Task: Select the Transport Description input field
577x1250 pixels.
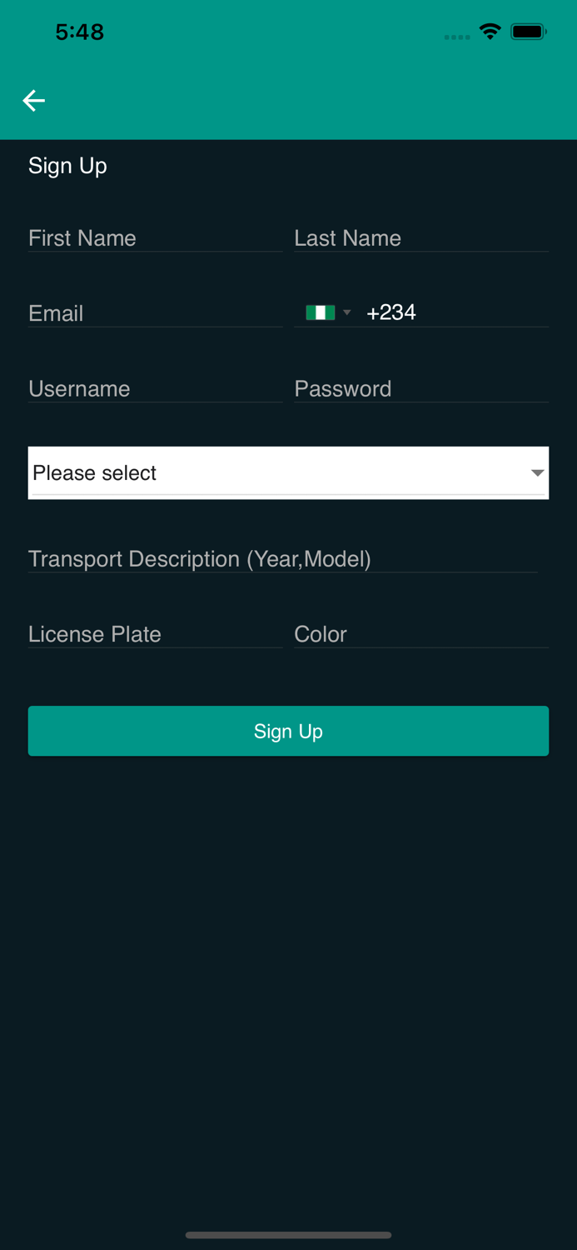Action: 283,559
